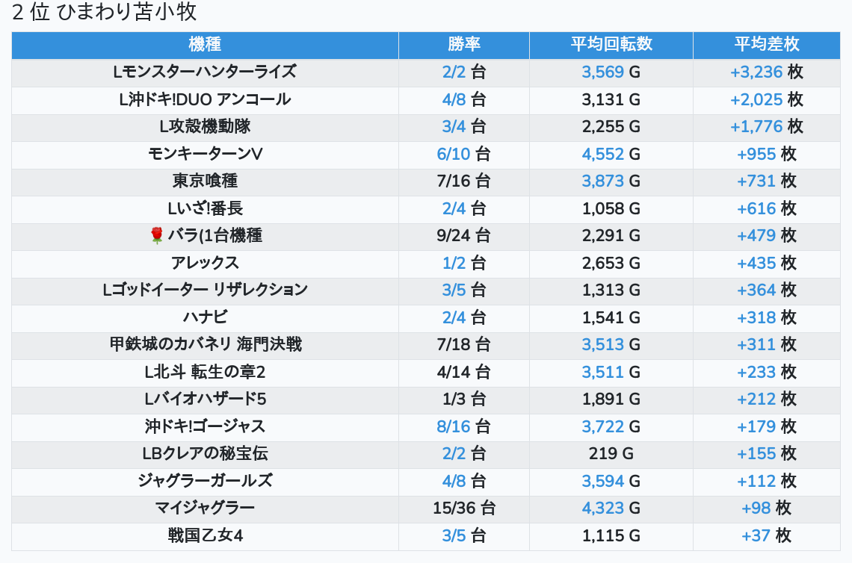The height and width of the screenshot is (563, 852).
Task: Click the +37 difference for 戦国乙女4
Action: pos(756,536)
